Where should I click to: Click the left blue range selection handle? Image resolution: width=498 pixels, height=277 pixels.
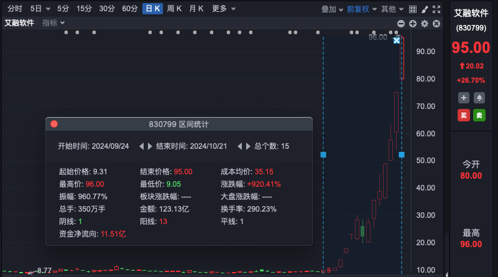[x=323, y=154]
